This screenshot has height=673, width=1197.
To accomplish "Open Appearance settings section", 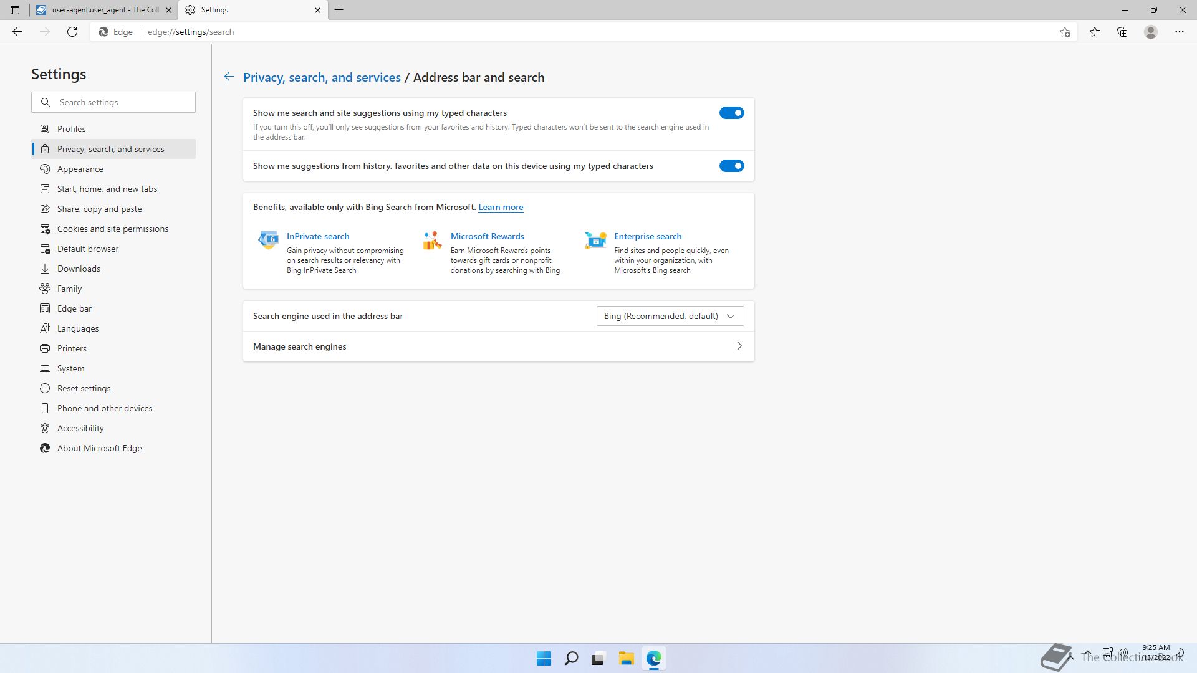I will point(113,169).
